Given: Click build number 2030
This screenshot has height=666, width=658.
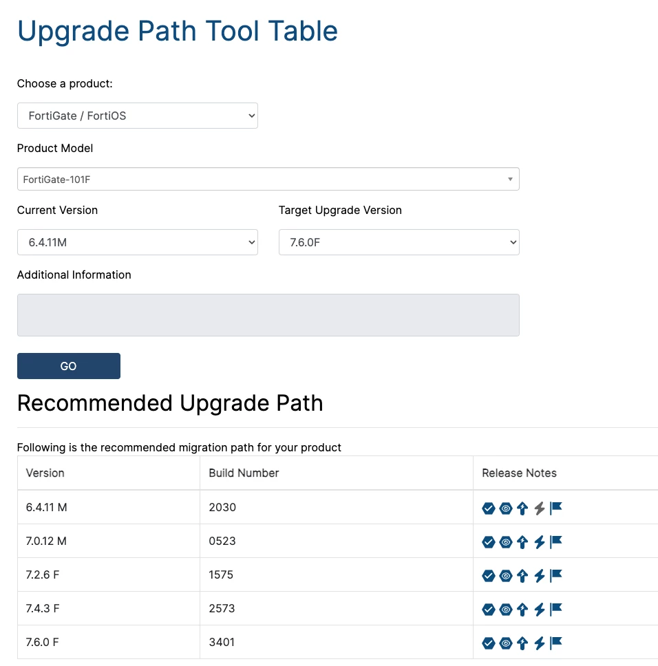Looking at the screenshot, I should 222,507.
